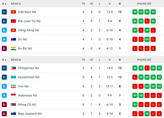Click the Philippines Nữ flag icon

point(13,68)
